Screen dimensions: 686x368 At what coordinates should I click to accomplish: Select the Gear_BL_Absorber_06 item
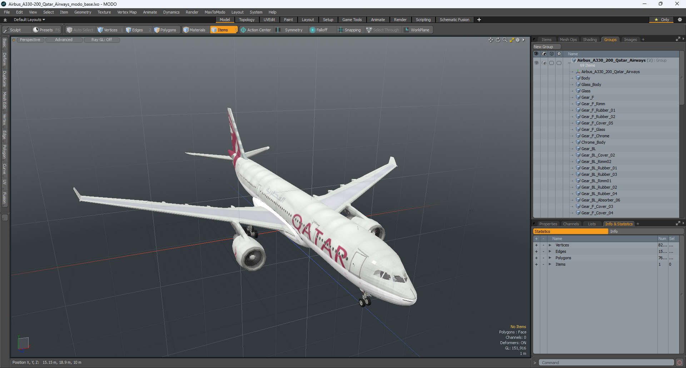601,200
